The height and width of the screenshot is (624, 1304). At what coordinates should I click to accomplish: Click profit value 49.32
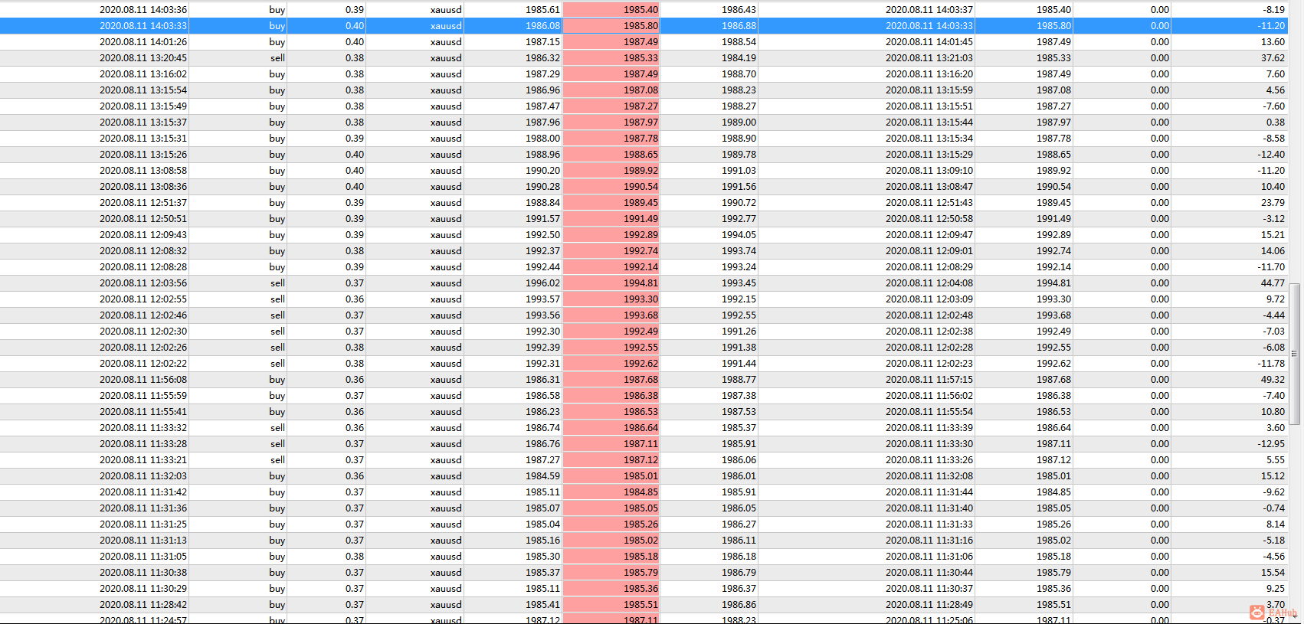1273,380
